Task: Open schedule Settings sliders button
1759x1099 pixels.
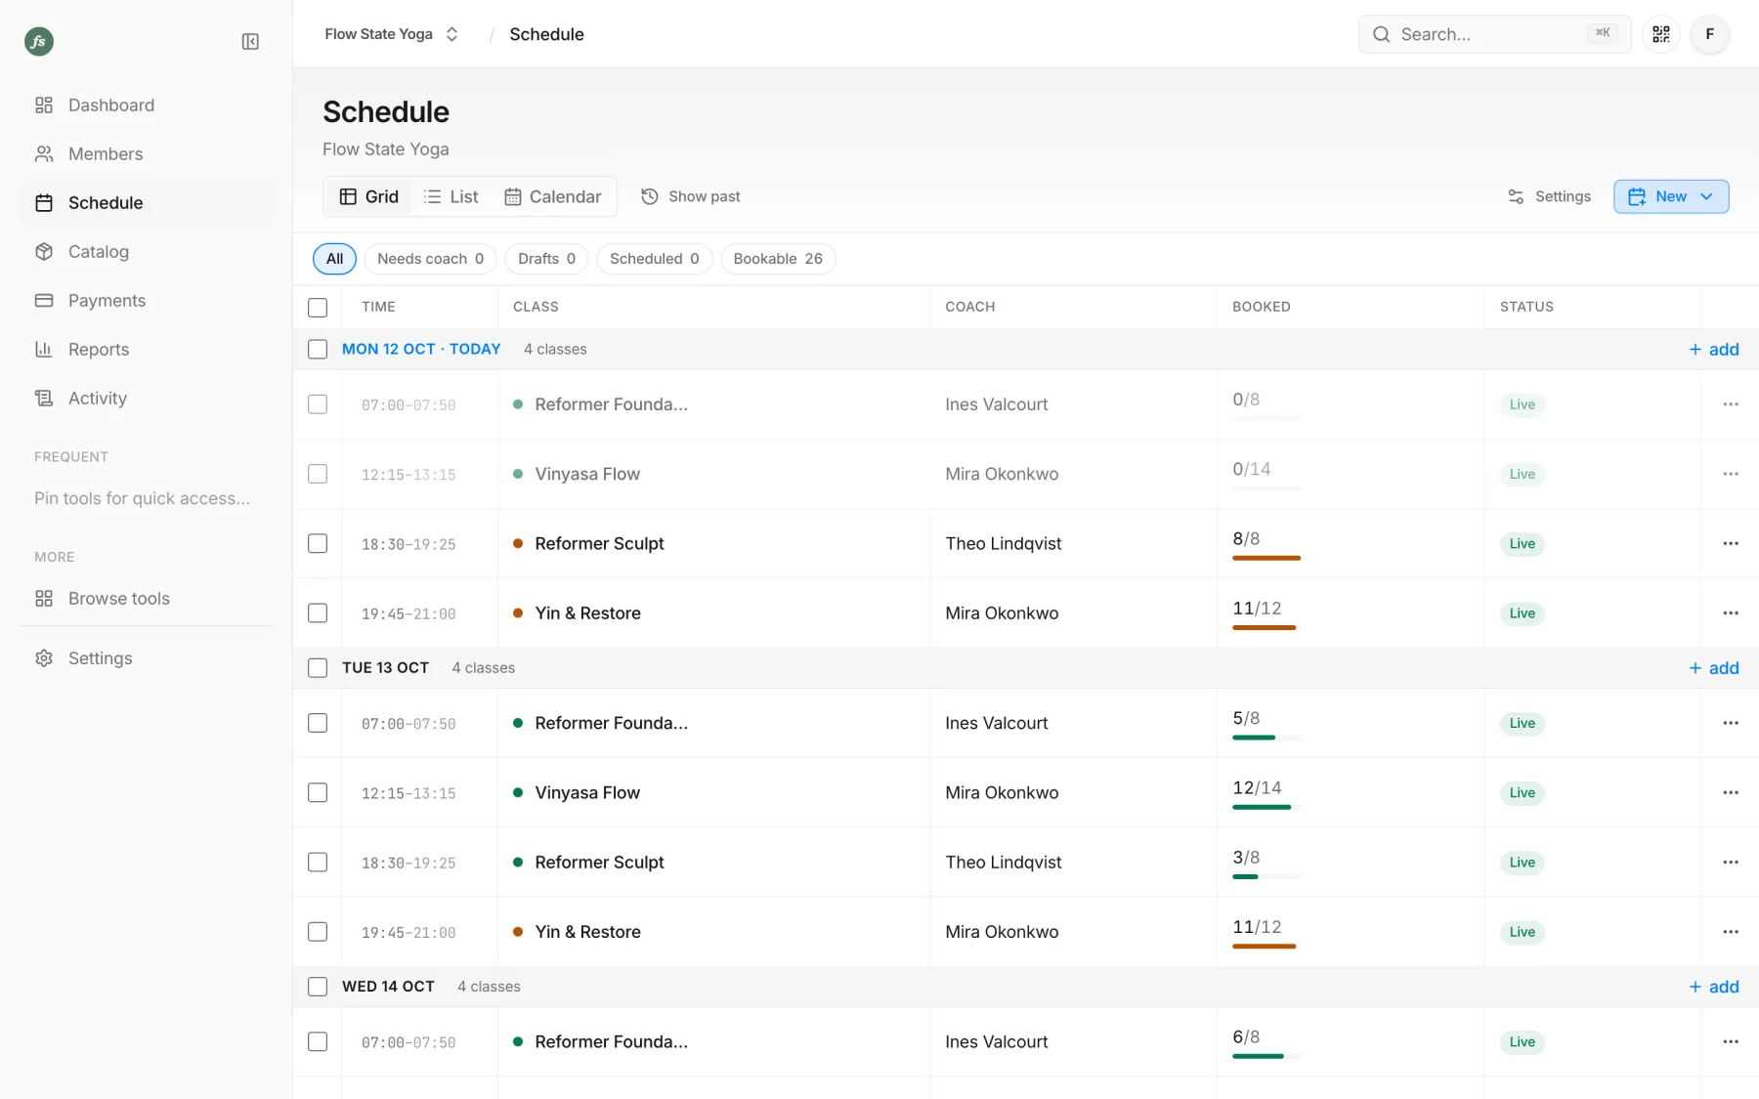Action: point(1549,196)
